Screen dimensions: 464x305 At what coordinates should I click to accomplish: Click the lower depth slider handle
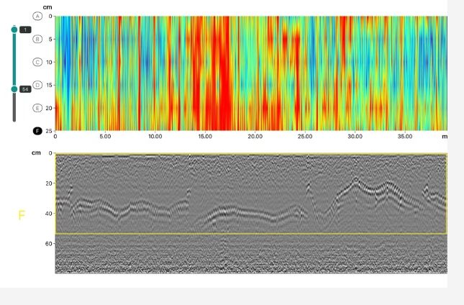point(14,89)
